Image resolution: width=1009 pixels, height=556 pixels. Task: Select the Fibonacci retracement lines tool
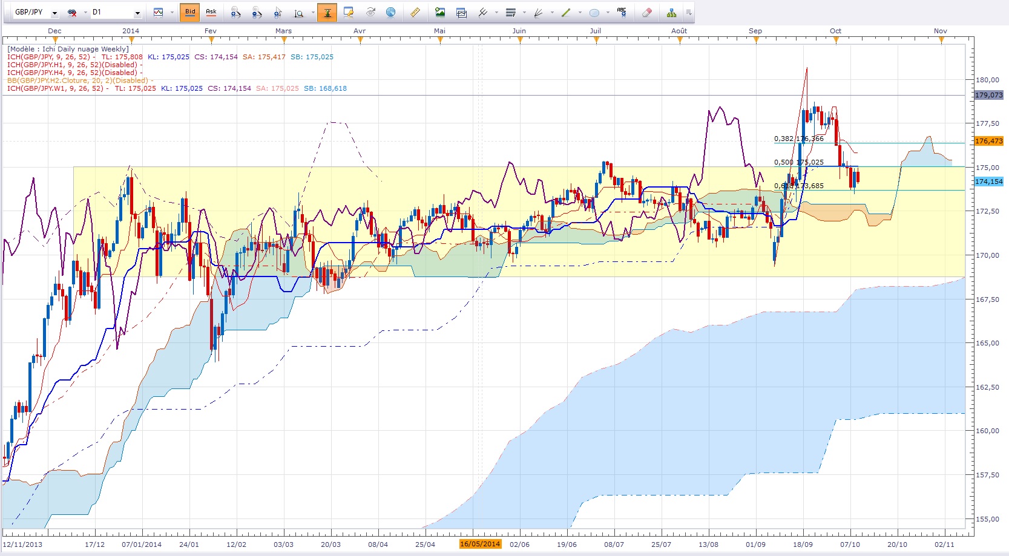(511, 13)
